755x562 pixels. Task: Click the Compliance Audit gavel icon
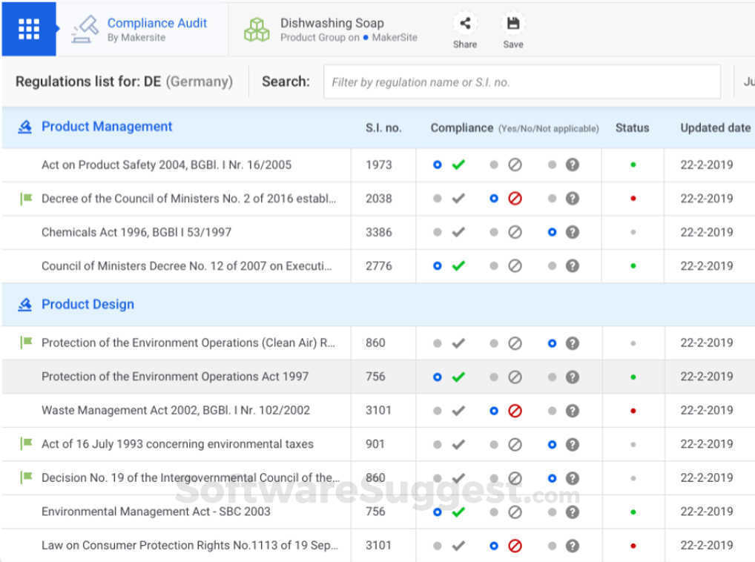[x=85, y=29]
